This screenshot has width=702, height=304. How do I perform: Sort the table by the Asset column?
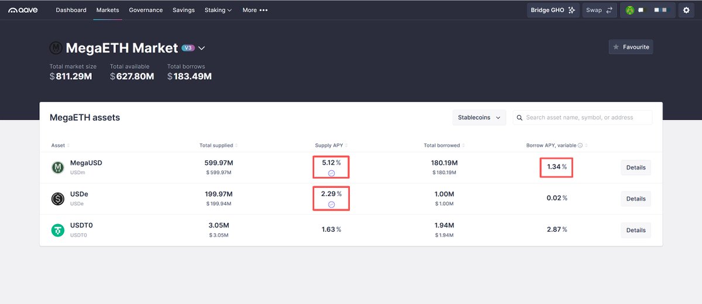coord(60,145)
